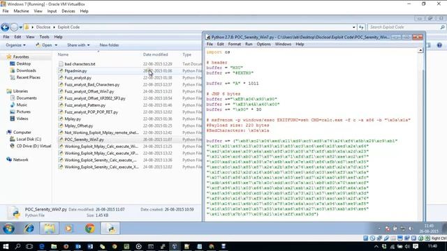This screenshot has height=251, width=447.
Task: Open Explorer File menu
Action: coord(6,37)
